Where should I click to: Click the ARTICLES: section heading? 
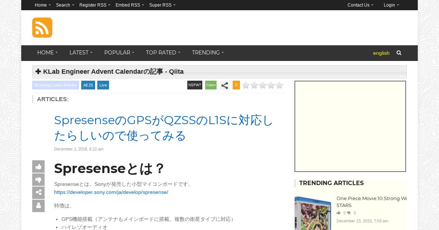[x=53, y=99]
